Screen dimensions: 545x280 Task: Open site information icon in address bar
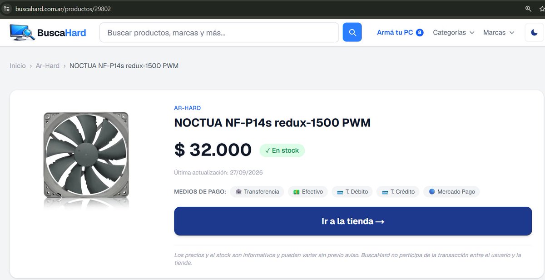[7, 9]
